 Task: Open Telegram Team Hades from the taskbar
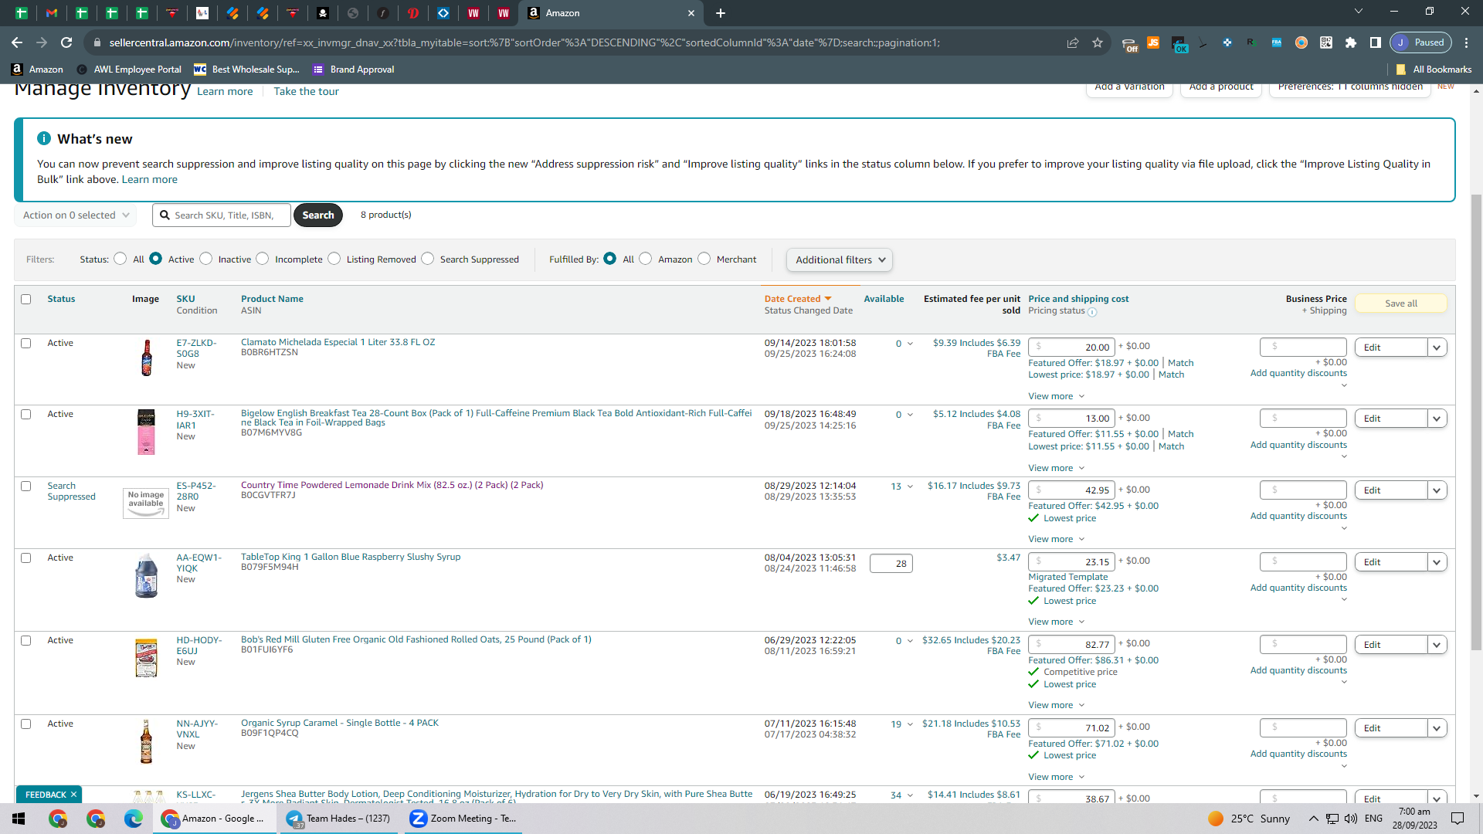click(x=340, y=819)
